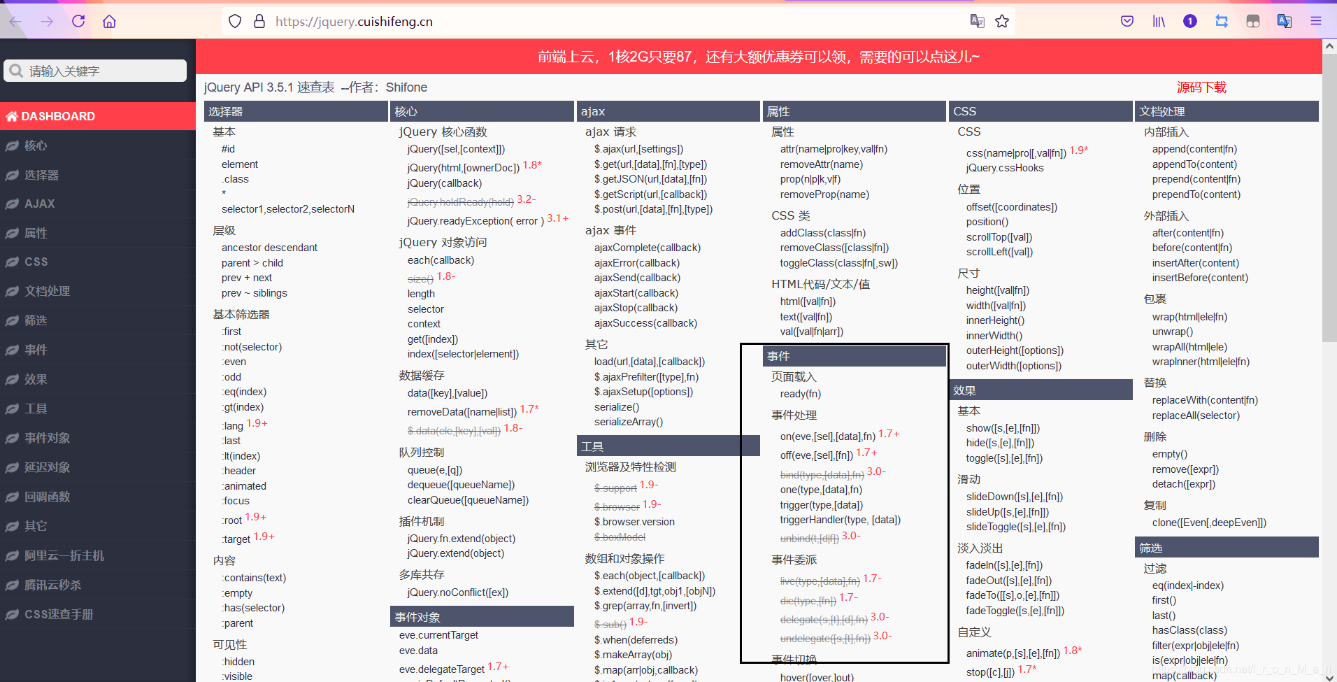
Task: Click the leaf icon beside 腾讯云秒杀
Action: pyautogui.click(x=12, y=585)
